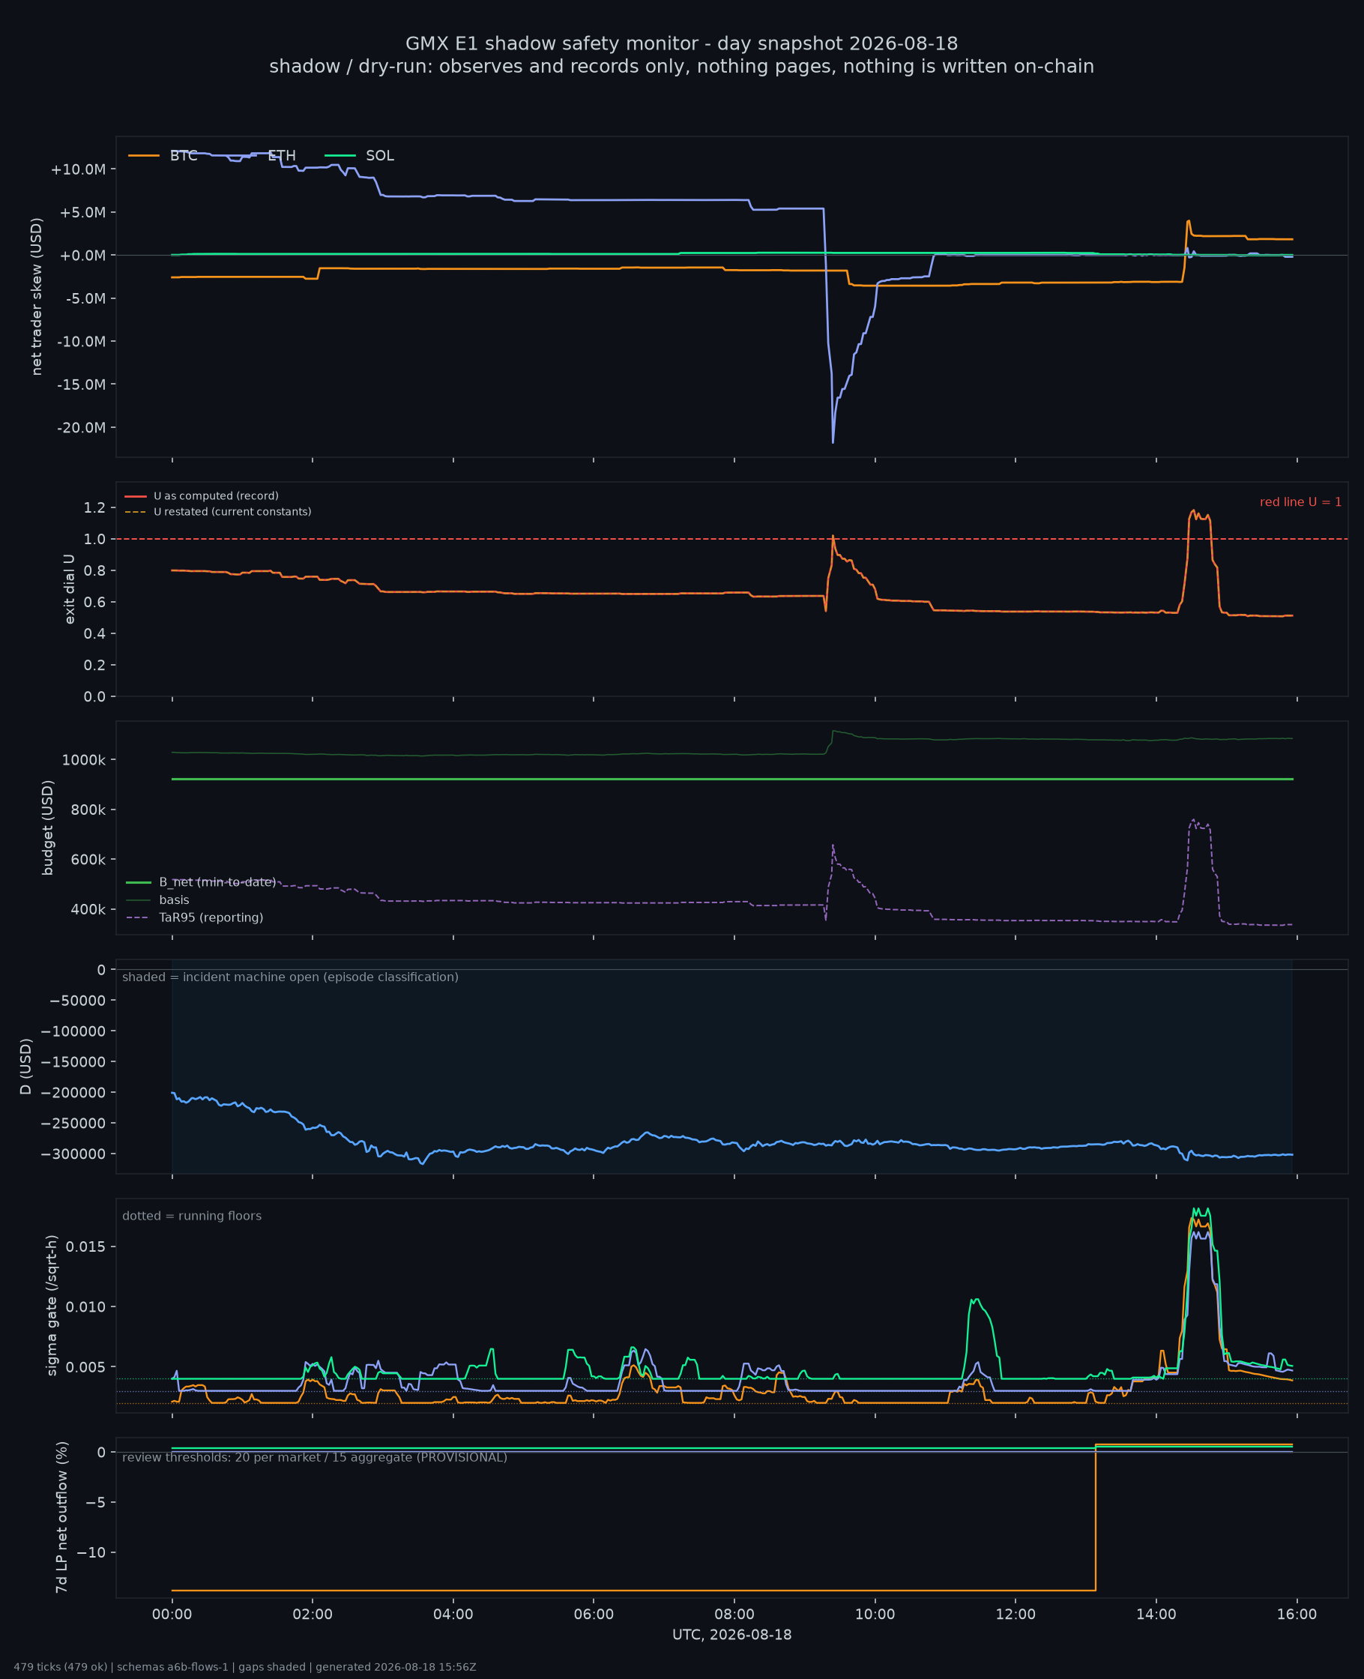Click the '00:00' time axis label
Viewport: 1364px width, 1679px height.
point(172,1615)
